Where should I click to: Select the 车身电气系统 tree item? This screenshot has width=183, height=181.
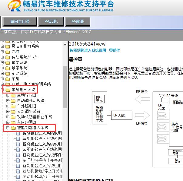click(x=23, y=90)
